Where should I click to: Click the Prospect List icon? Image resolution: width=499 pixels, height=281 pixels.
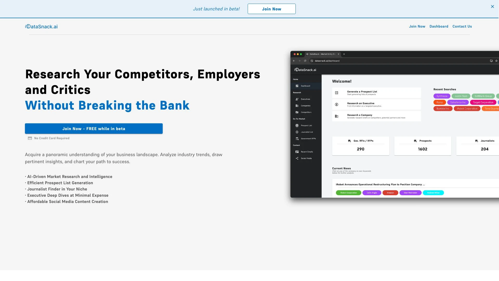coord(297,126)
